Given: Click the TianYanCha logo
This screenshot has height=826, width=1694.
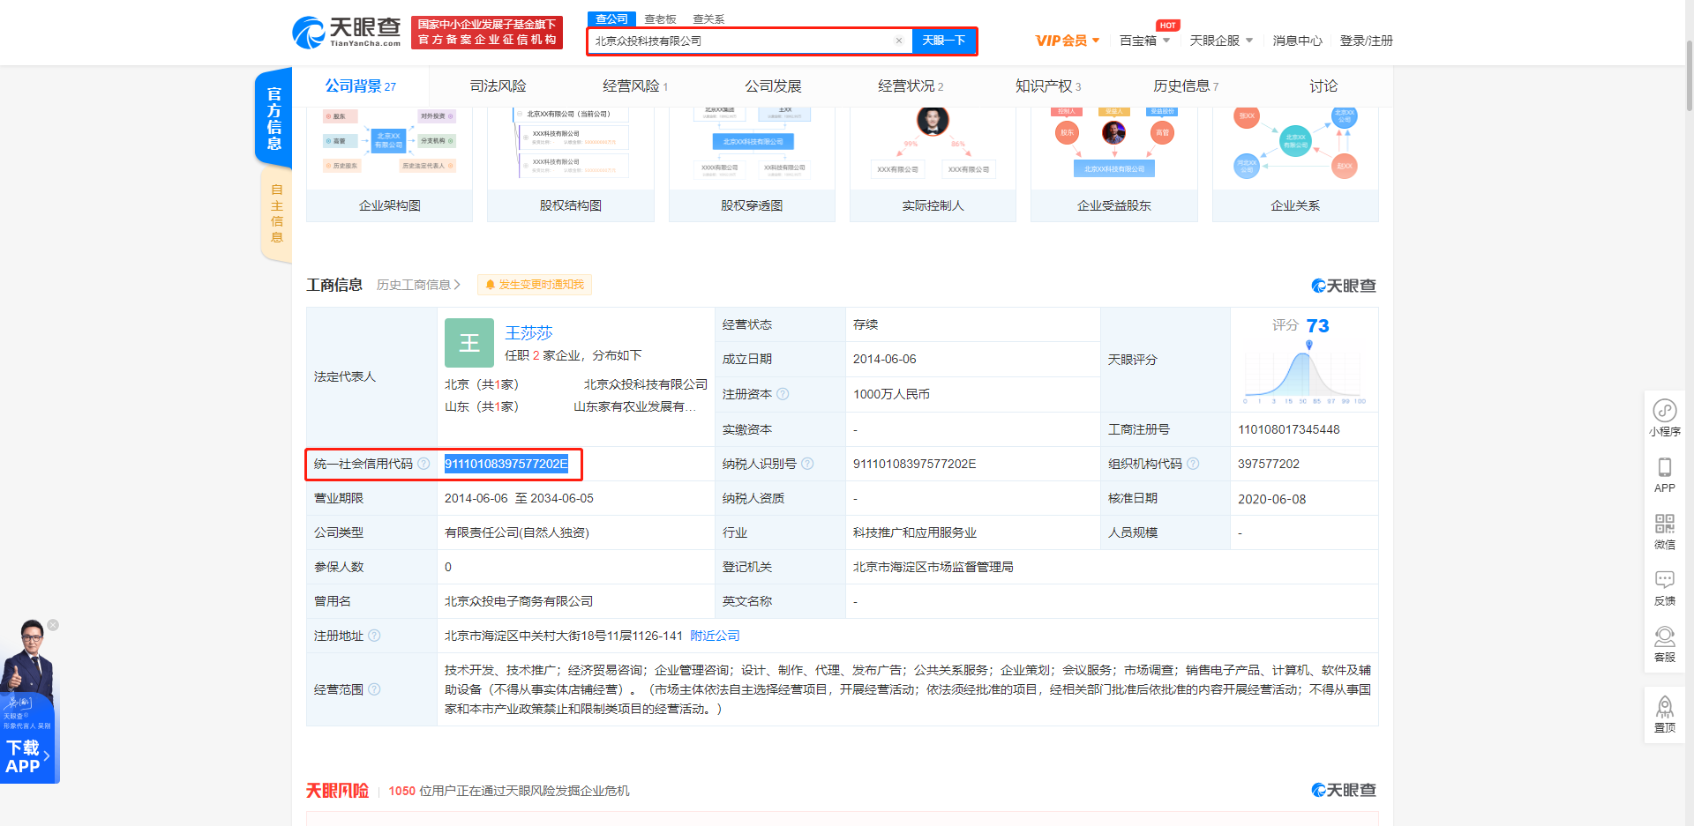Looking at the screenshot, I should click(346, 33).
